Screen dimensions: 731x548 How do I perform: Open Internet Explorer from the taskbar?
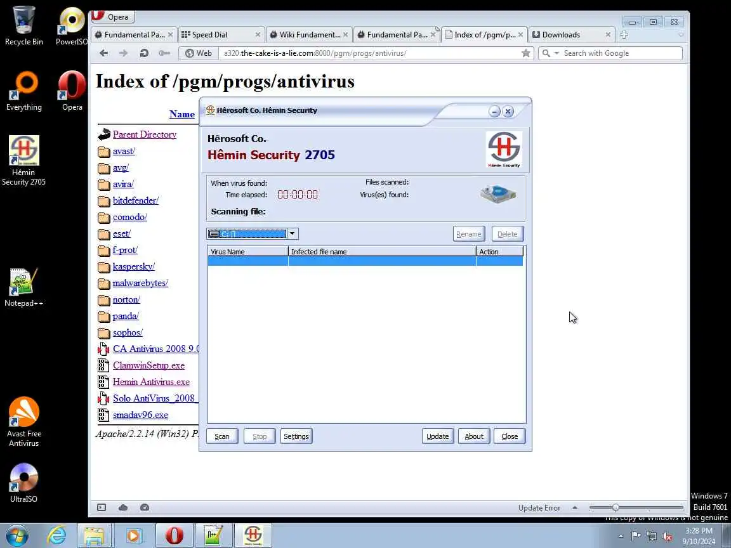(x=56, y=535)
